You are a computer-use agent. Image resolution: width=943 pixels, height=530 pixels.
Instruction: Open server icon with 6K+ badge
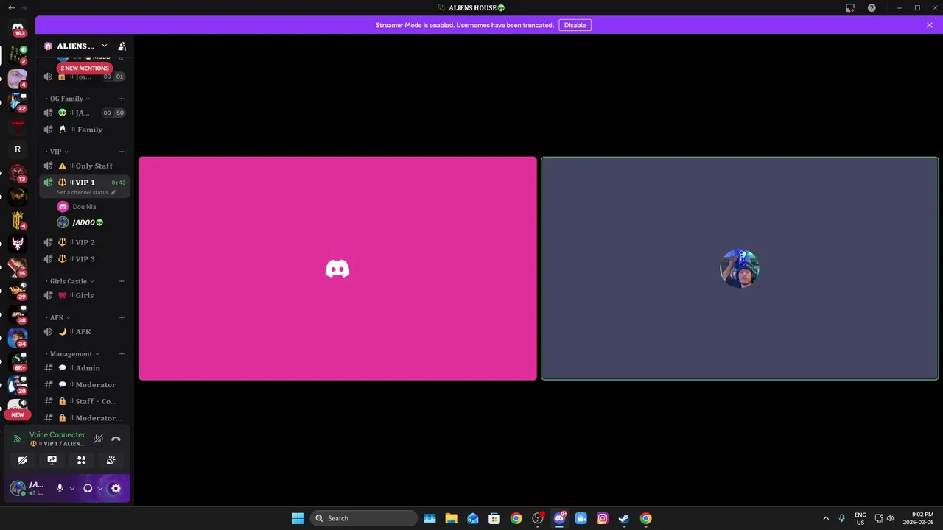[x=18, y=361]
